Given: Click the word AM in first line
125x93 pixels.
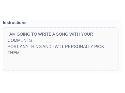Looking at the screenshot, I should (x=12, y=34).
